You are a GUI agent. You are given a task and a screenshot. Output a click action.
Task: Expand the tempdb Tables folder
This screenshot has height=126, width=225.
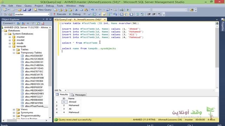point(14,50)
